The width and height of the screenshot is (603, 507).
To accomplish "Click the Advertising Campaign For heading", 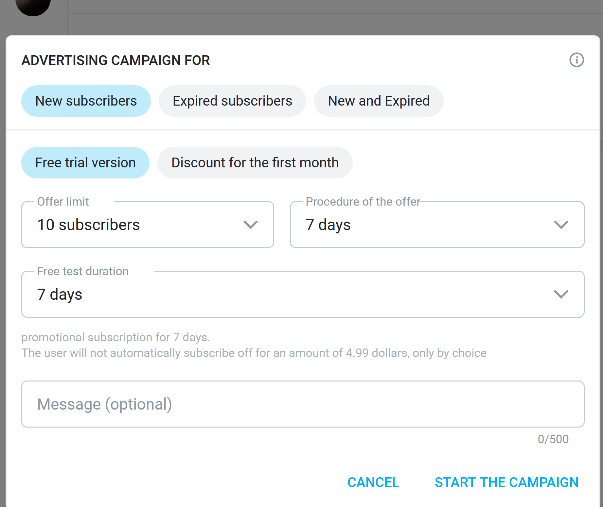I will coord(116,60).
